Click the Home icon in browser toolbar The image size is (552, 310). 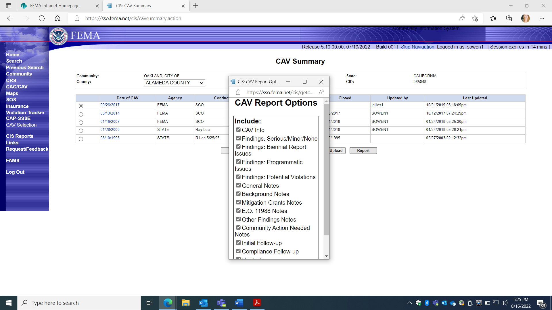57,18
